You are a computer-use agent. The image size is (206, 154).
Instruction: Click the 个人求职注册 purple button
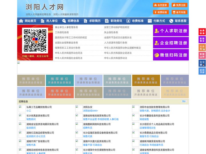pyautogui.click(x=171, y=31)
